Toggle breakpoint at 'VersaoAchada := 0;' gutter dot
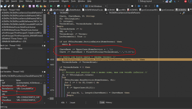The height and width of the screenshot is (109, 192). pyautogui.click(x=48, y=29)
